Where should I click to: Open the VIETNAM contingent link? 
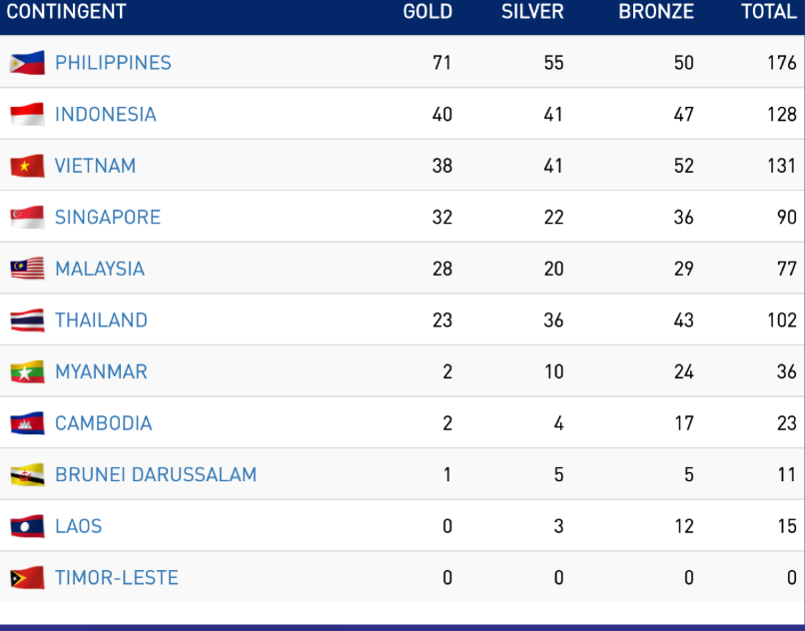pos(95,166)
